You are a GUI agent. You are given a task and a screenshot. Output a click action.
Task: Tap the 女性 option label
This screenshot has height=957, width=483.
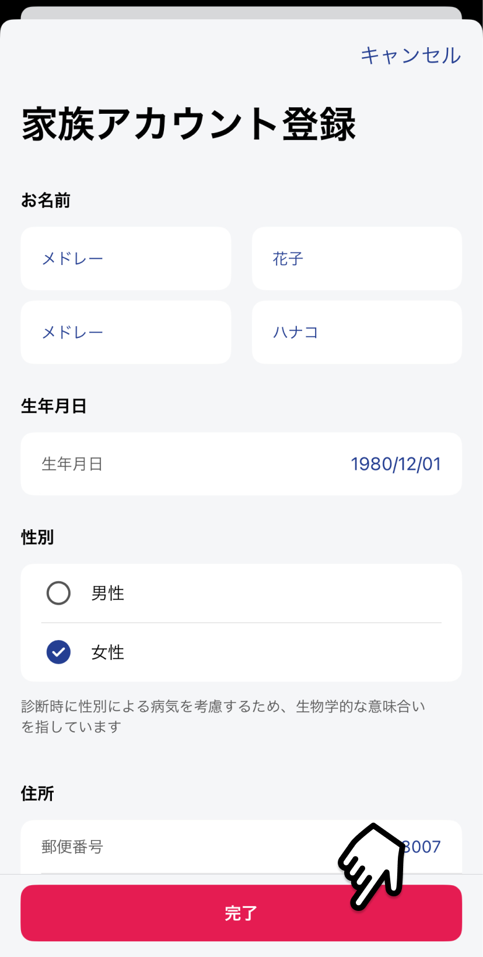tap(108, 652)
